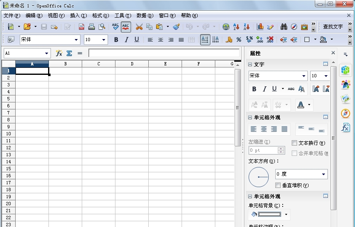Check the 垂直堆积 checkbox
This screenshot has width=355, height=227.
point(278,185)
